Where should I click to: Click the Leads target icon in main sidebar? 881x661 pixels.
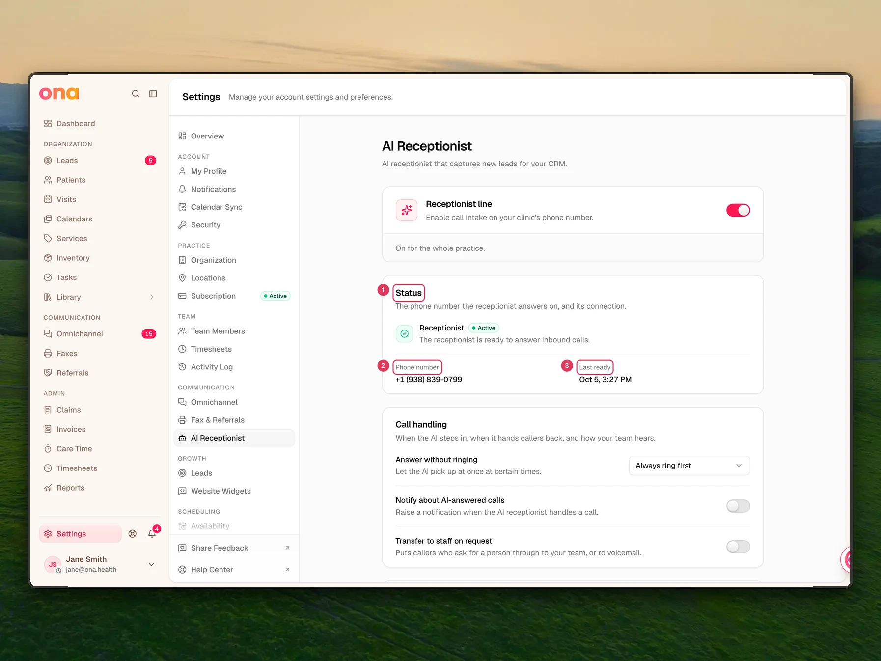coord(48,161)
